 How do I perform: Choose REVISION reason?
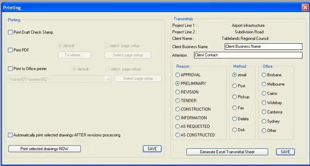pos(177,92)
